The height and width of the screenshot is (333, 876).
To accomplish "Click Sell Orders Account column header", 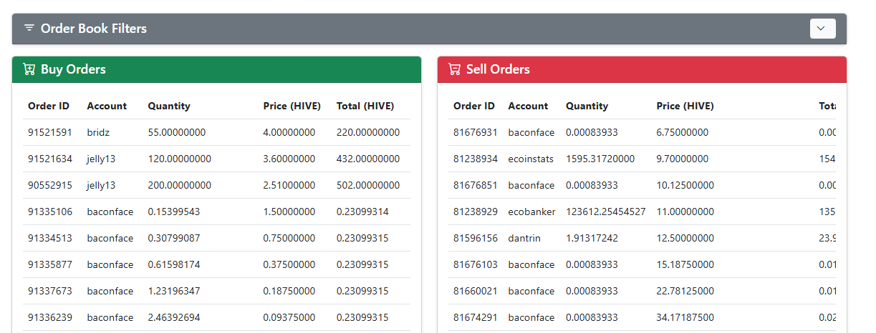I will pos(528,106).
